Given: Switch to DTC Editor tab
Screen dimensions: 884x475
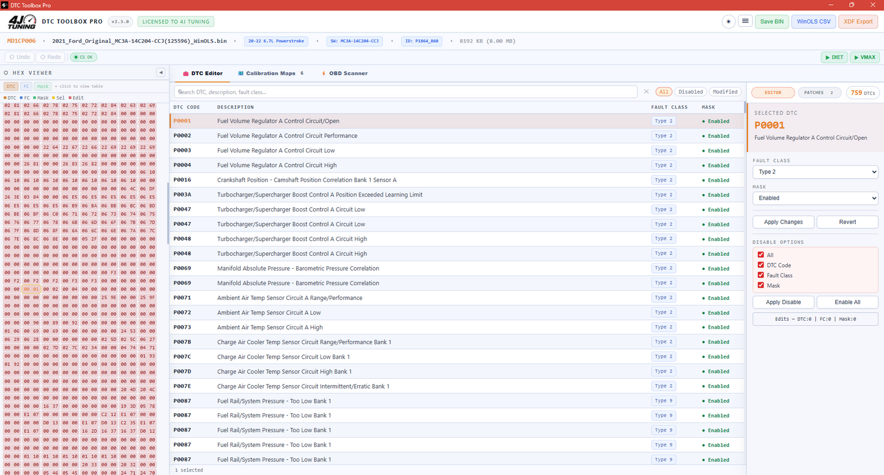Looking at the screenshot, I should pyautogui.click(x=202, y=73).
